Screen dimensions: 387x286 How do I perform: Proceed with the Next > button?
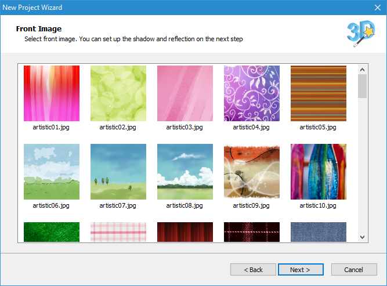tap(301, 270)
